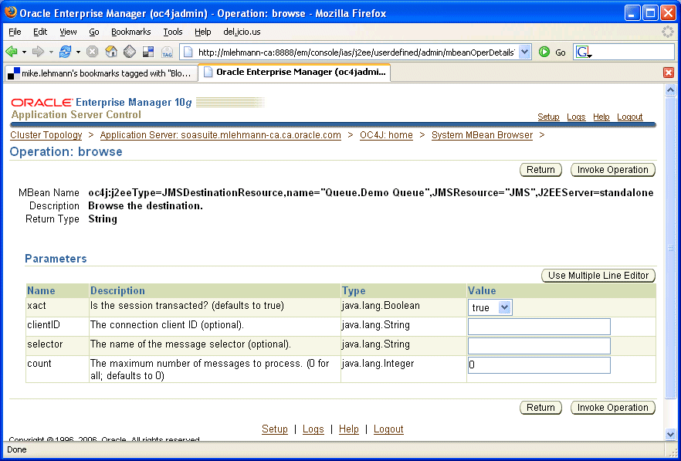Click the Setup link in the page header
Image resolution: width=681 pixels, height=461 pixels.
coord(548,117)
